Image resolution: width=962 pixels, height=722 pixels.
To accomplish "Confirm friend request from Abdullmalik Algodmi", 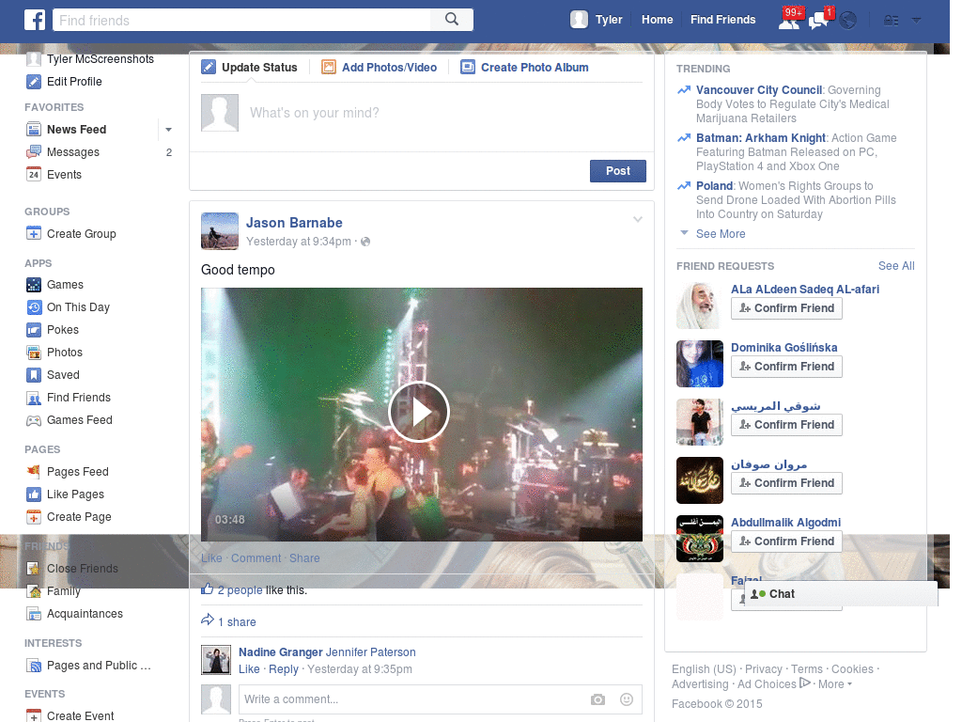I will 786,541.
